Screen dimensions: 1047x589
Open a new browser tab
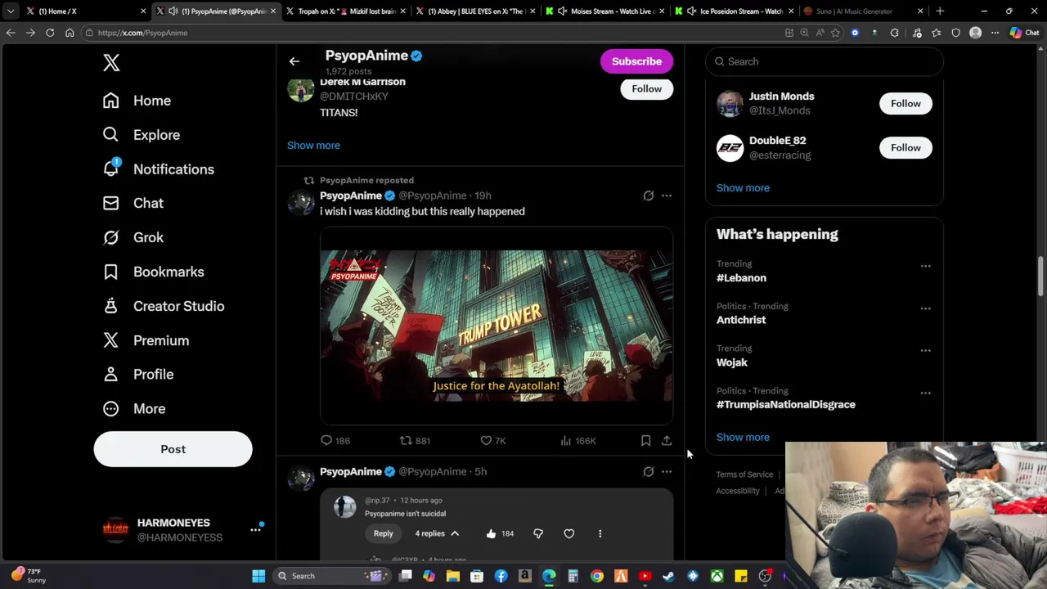(x=940, y=11)
